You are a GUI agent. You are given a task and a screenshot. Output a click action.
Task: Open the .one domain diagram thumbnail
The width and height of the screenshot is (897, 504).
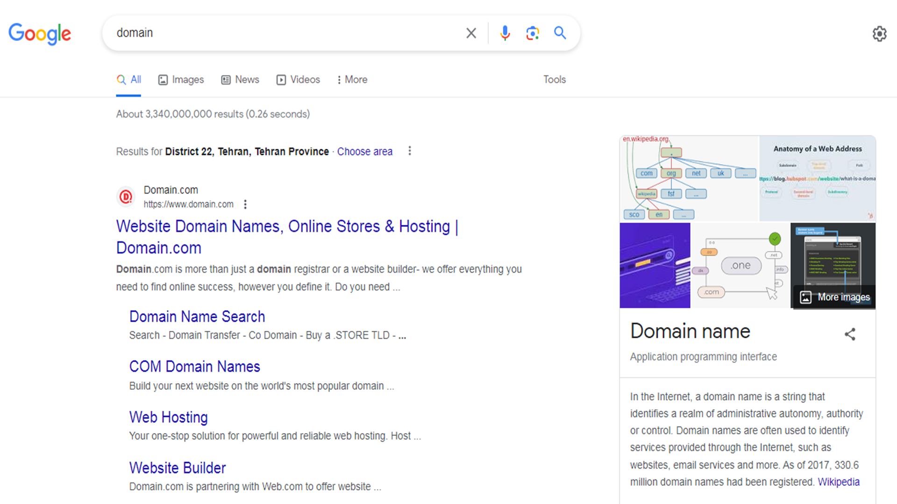(x=740, y=266)
